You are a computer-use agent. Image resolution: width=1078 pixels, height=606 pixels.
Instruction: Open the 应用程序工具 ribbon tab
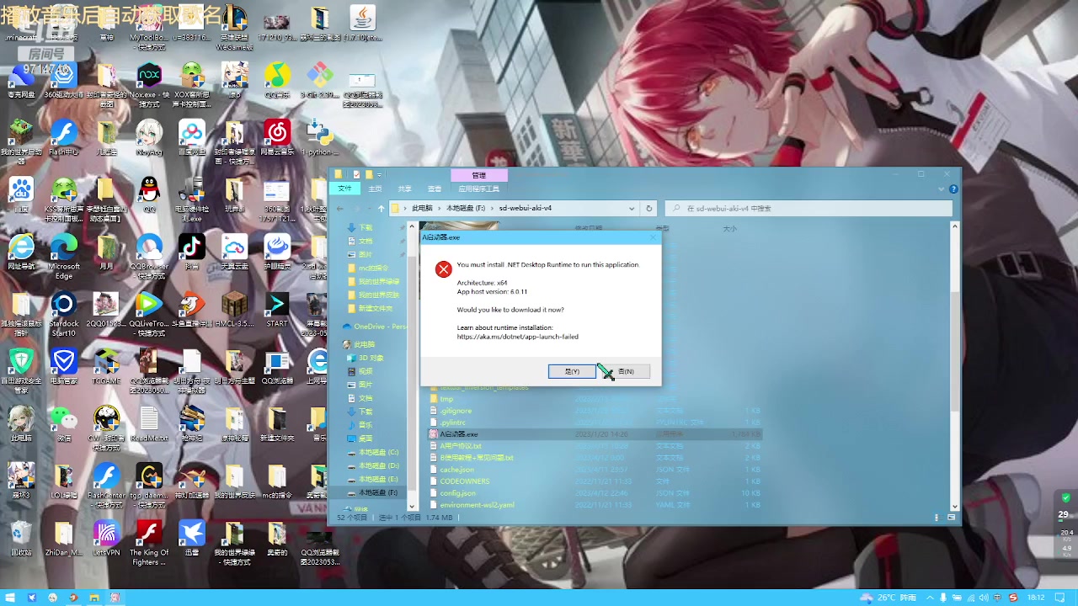479,189
